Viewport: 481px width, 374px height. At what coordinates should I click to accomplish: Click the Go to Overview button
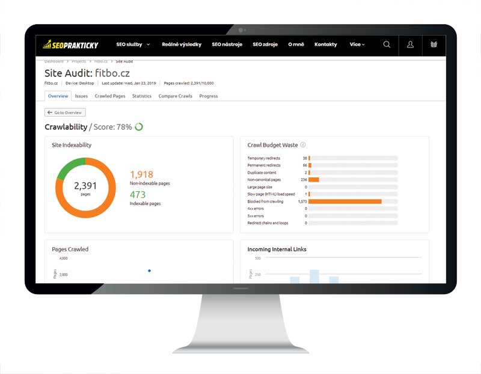tap(65, 112)
